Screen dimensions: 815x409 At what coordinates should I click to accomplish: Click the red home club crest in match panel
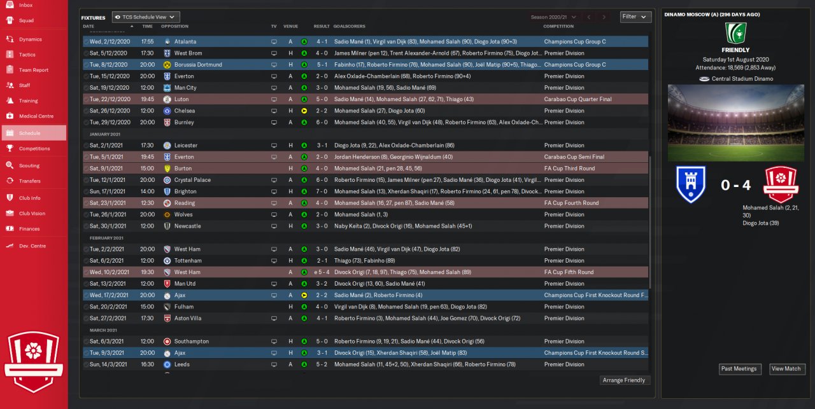[781, 184]
